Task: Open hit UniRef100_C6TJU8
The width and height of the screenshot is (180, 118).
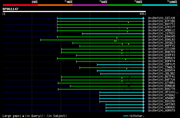Action: click(161, 18)
